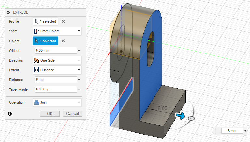
Task: Confirm extrude with OK button
Action: click(50, 113)
